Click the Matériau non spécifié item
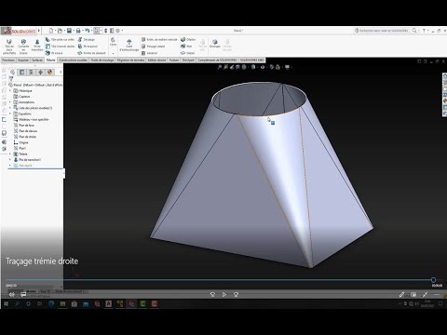This screenshot has height=335, width=447. coord(32,119)
